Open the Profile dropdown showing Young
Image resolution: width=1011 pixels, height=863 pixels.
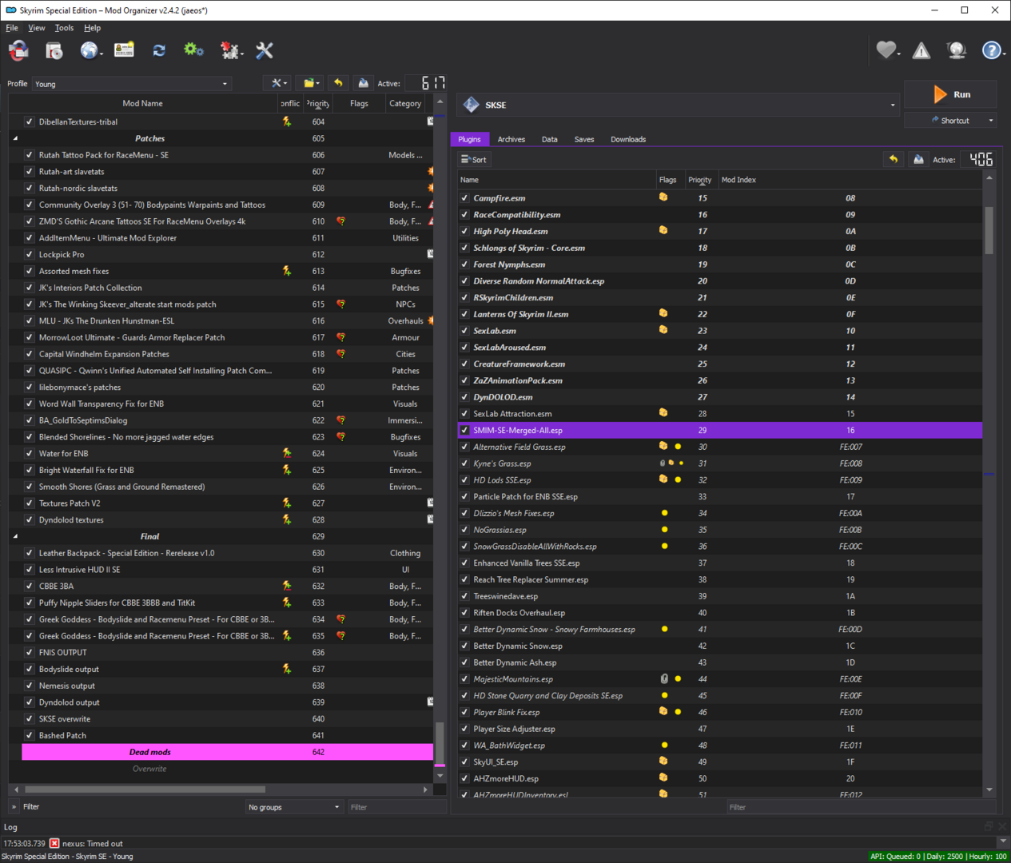click(132, 84)
